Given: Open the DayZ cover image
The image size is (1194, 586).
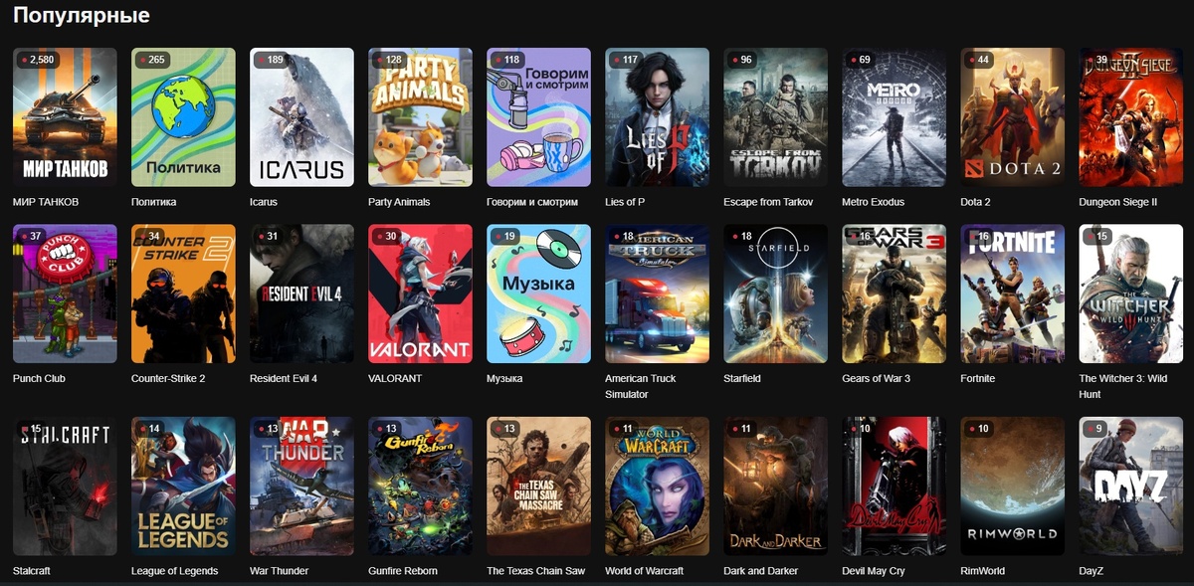Looking at the screenshot, I should click(1131, 486).
